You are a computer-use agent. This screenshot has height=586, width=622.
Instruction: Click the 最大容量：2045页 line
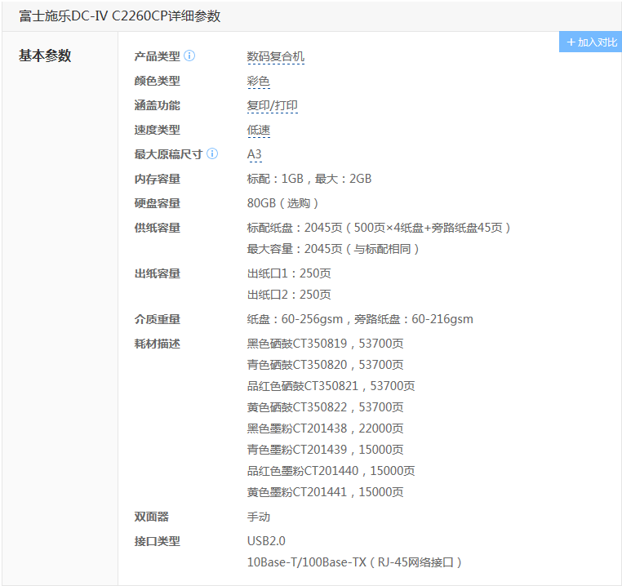pyautogui.click(x=334, y=249)
